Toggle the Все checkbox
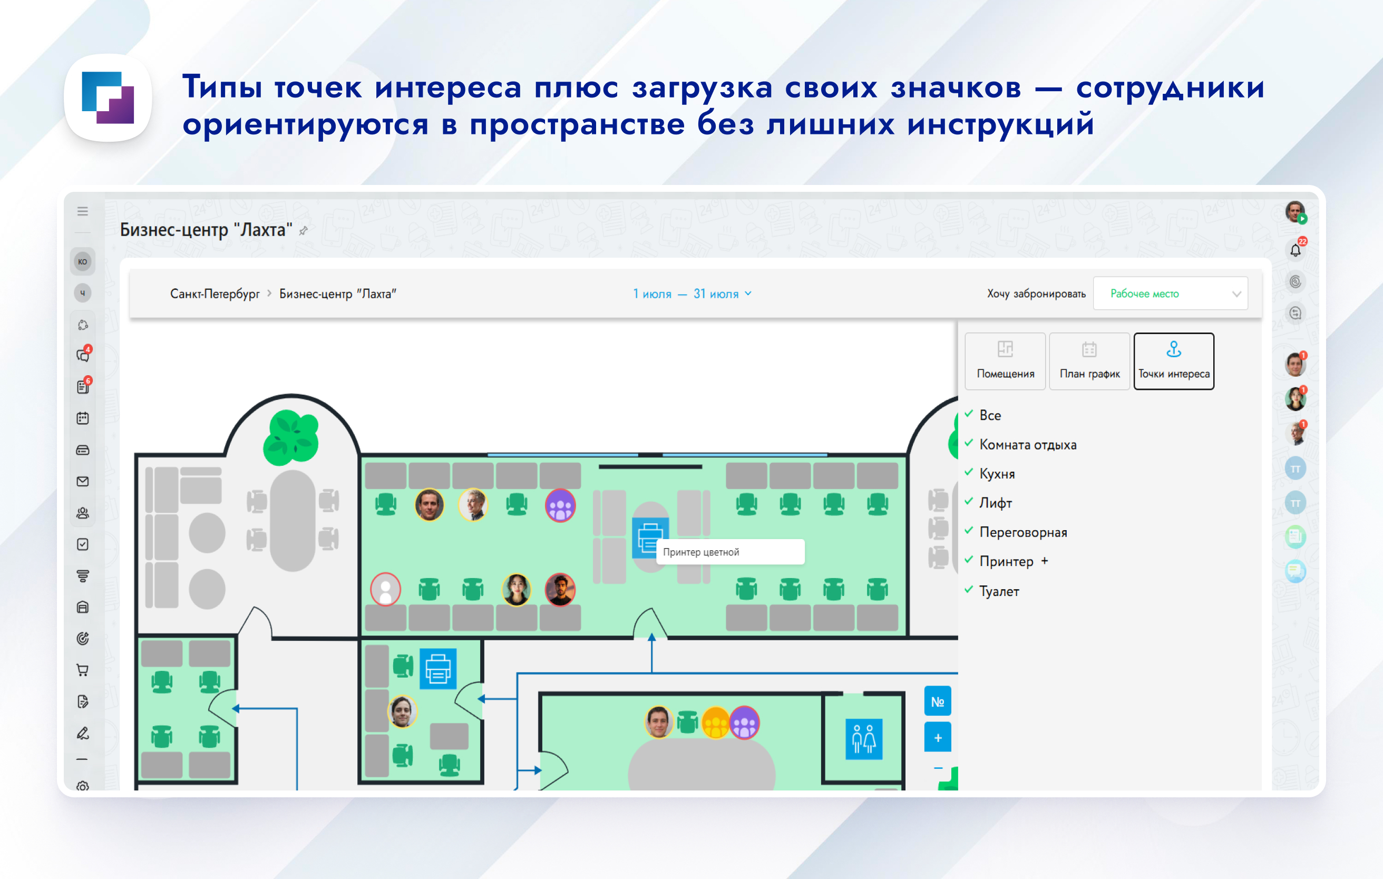This screenshot has height=879, width=1383. (968, 414)
